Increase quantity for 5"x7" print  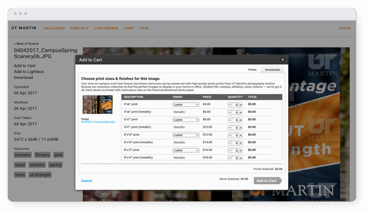pos(241,120)
